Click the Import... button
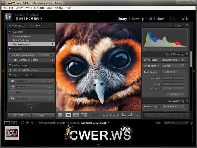This screenshot has width=197, height=148. tap(19, 115)
